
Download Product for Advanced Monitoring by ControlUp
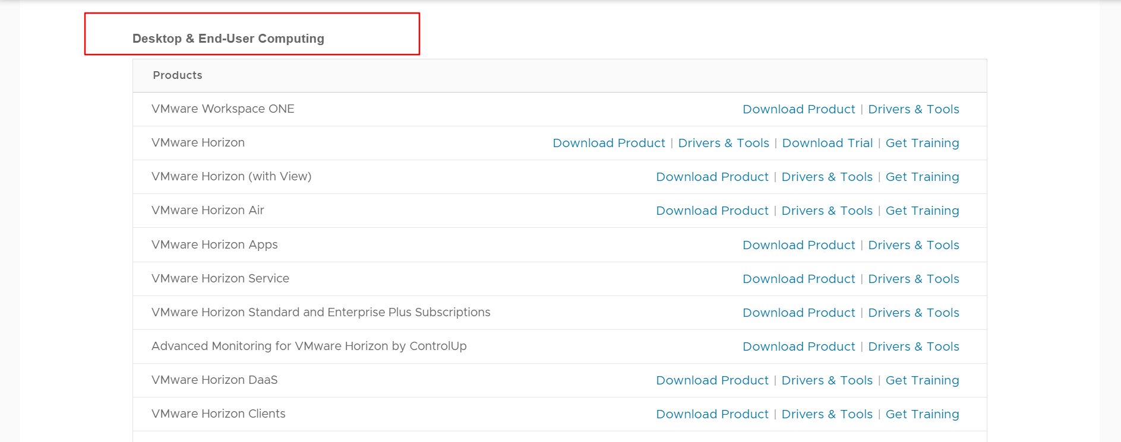pyautogui.click(x=799, y=346)
